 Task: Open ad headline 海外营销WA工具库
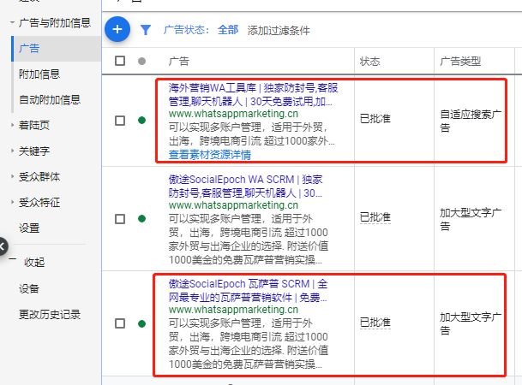tap(253, 94)
